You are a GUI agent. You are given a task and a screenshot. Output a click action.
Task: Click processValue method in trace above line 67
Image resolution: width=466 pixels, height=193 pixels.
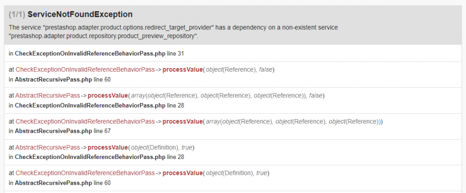click(183, 122)
